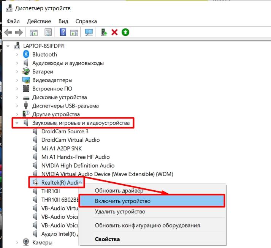Select Mi A1 Hands-Free HF Audio
This screenshot has height=248, width=271.
click(x=76, y=157)
